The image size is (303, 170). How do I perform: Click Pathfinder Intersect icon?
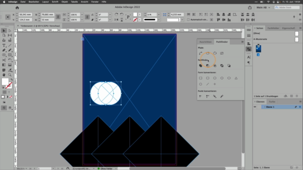point(214,66)
